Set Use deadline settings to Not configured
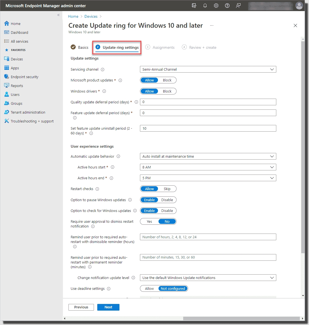Viewport: 309px width, 325px height. (173, 288)
